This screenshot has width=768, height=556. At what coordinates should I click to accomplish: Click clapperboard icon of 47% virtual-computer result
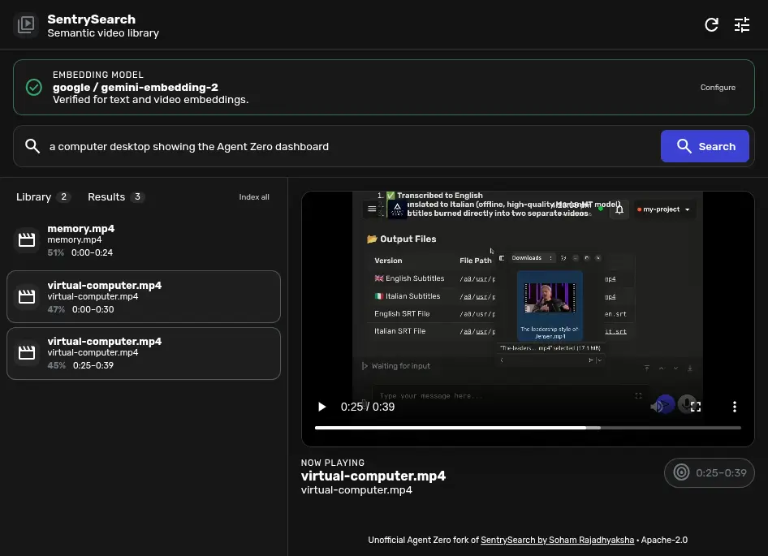point(27,297)
